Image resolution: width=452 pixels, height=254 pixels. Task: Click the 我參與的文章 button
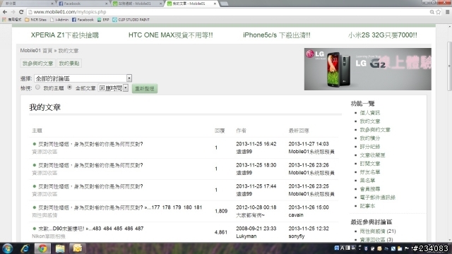pos(37,64)
